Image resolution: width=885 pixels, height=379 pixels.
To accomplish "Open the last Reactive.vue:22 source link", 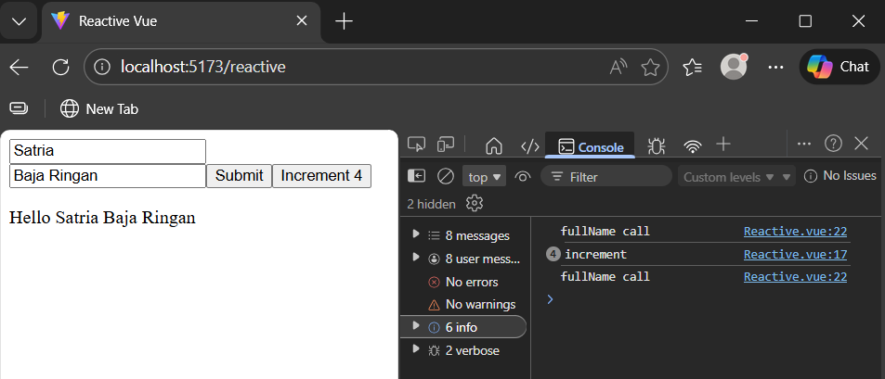I will (795, 276).
